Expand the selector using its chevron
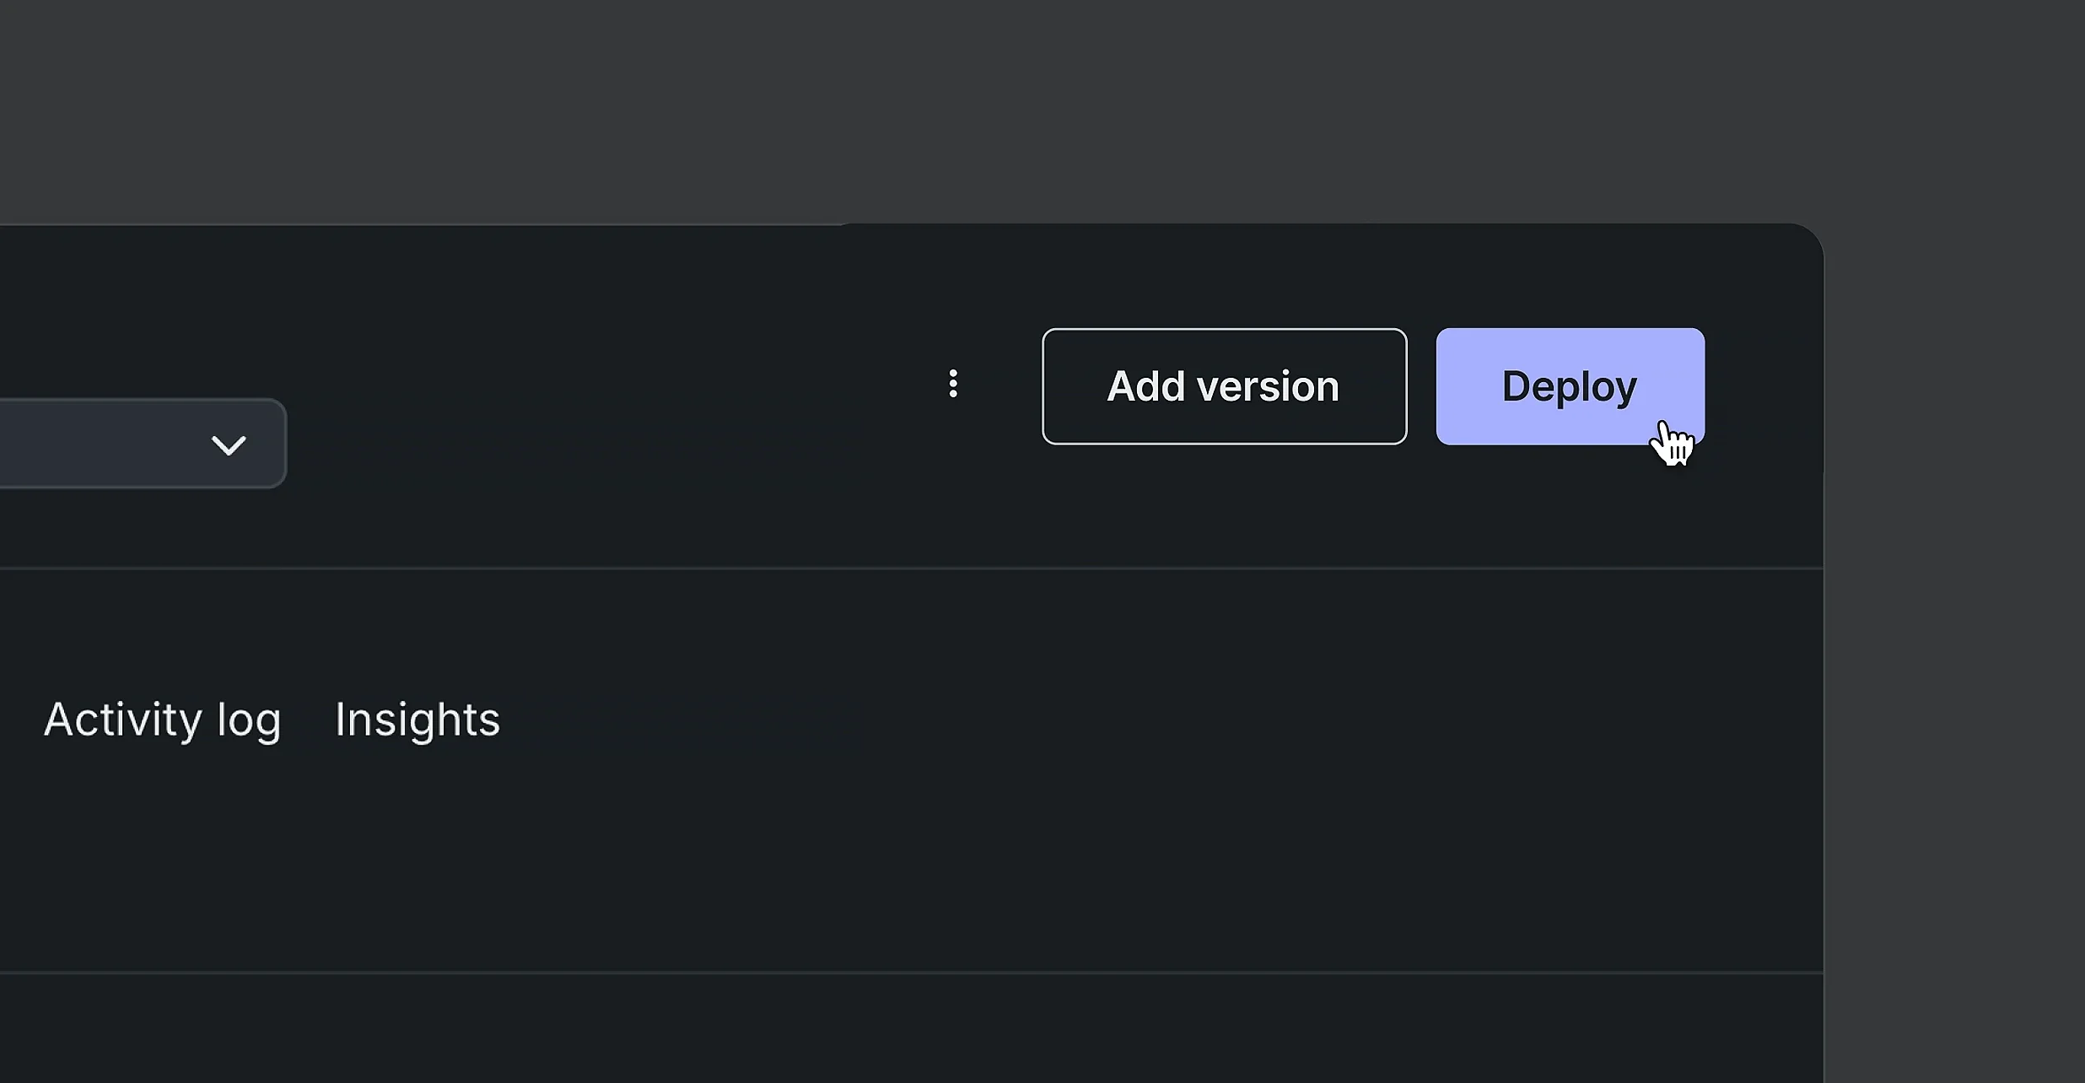Image resolution: width=2085 pixels, height=1083 pixels. click(229, 445)
